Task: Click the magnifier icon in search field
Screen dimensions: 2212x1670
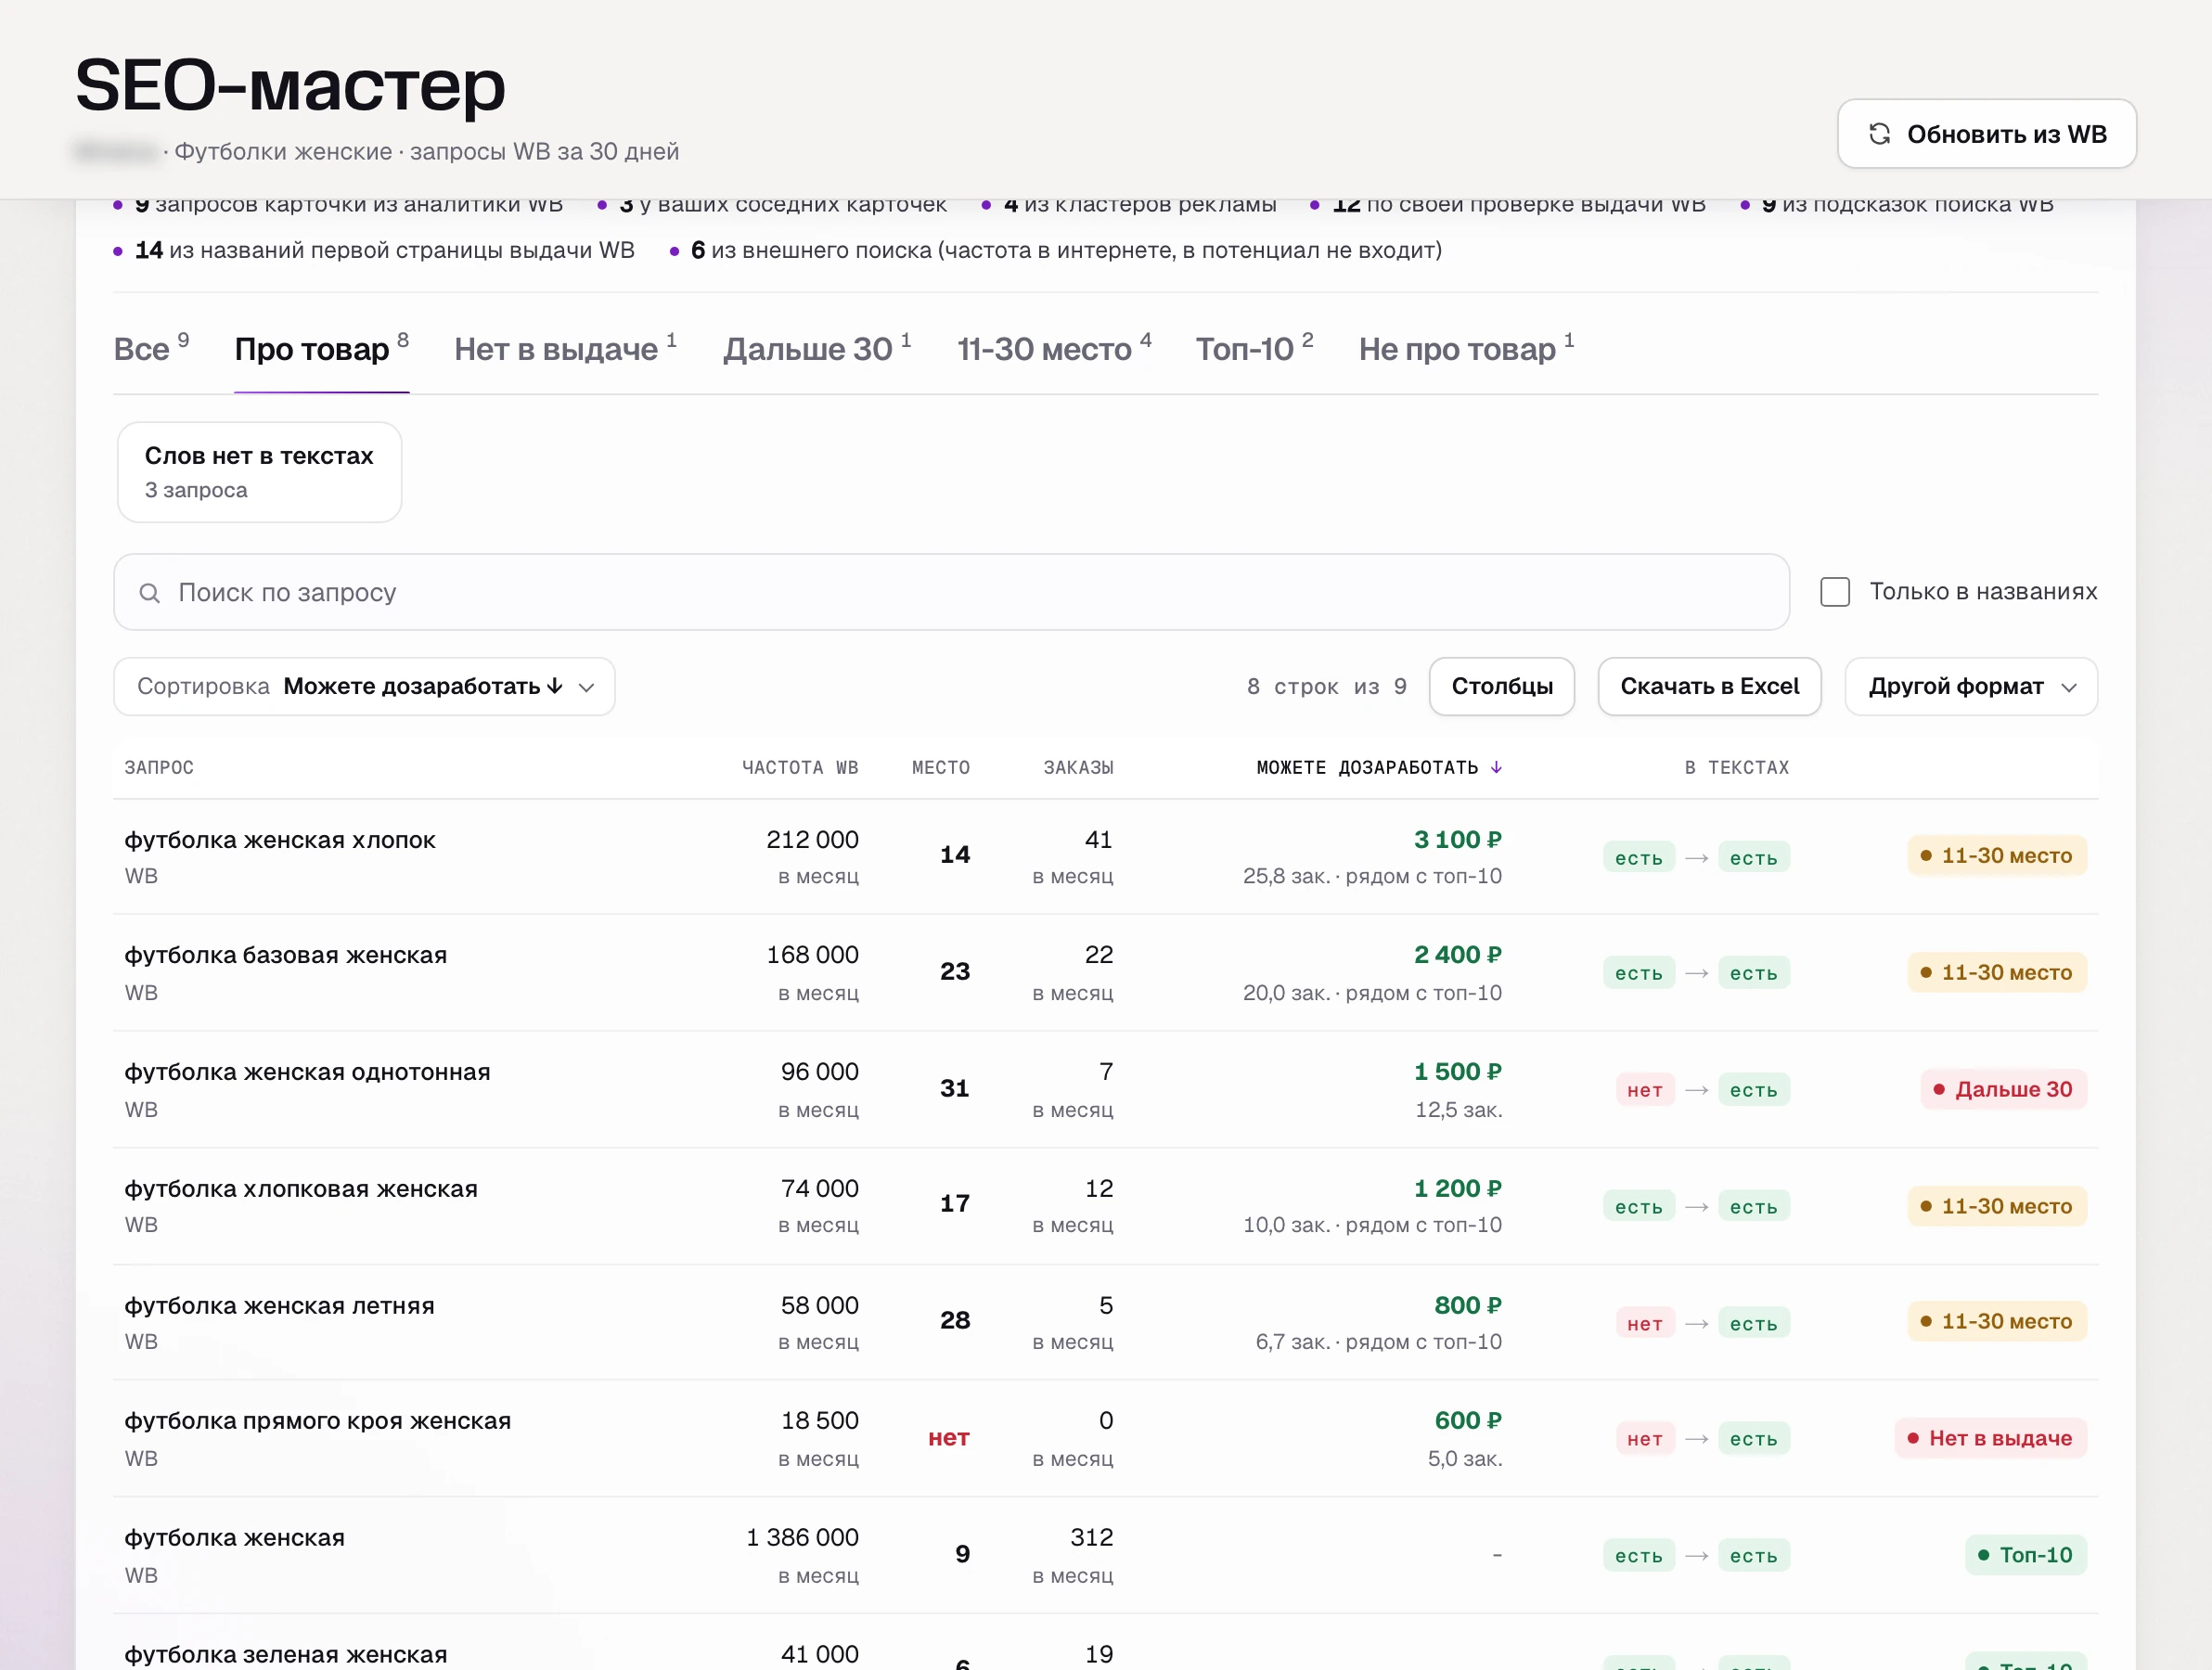Action: click(149, 593)
